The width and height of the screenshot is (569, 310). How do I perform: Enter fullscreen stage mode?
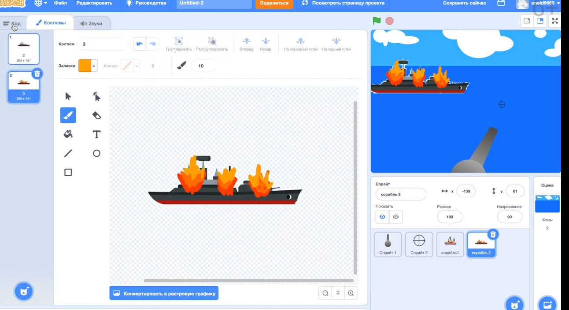pyautogui.click(x=555, y=21)
